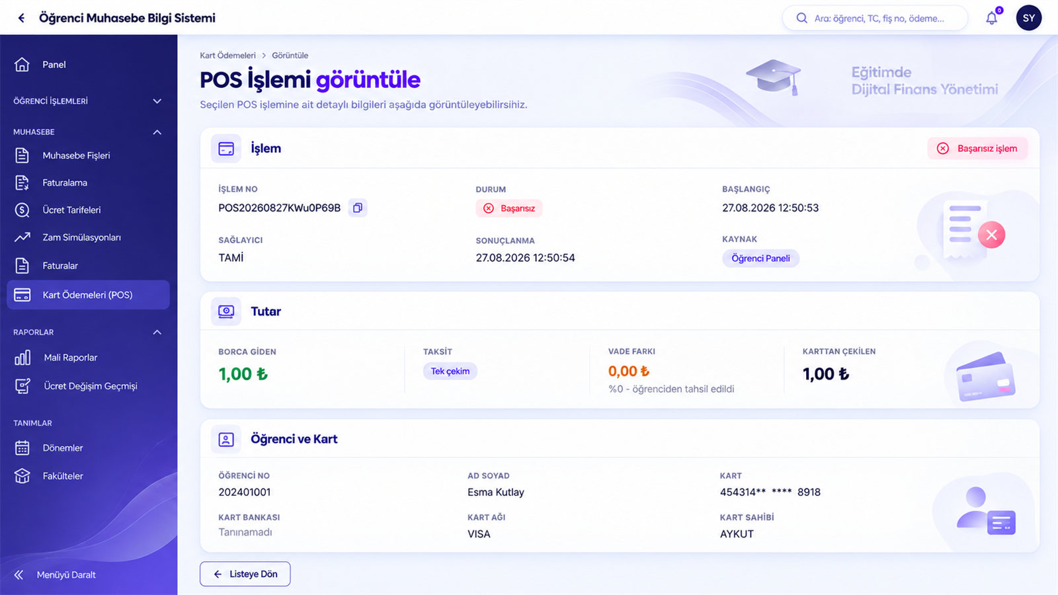Open the Zam Simülasyonları menu item

(88, 237)
